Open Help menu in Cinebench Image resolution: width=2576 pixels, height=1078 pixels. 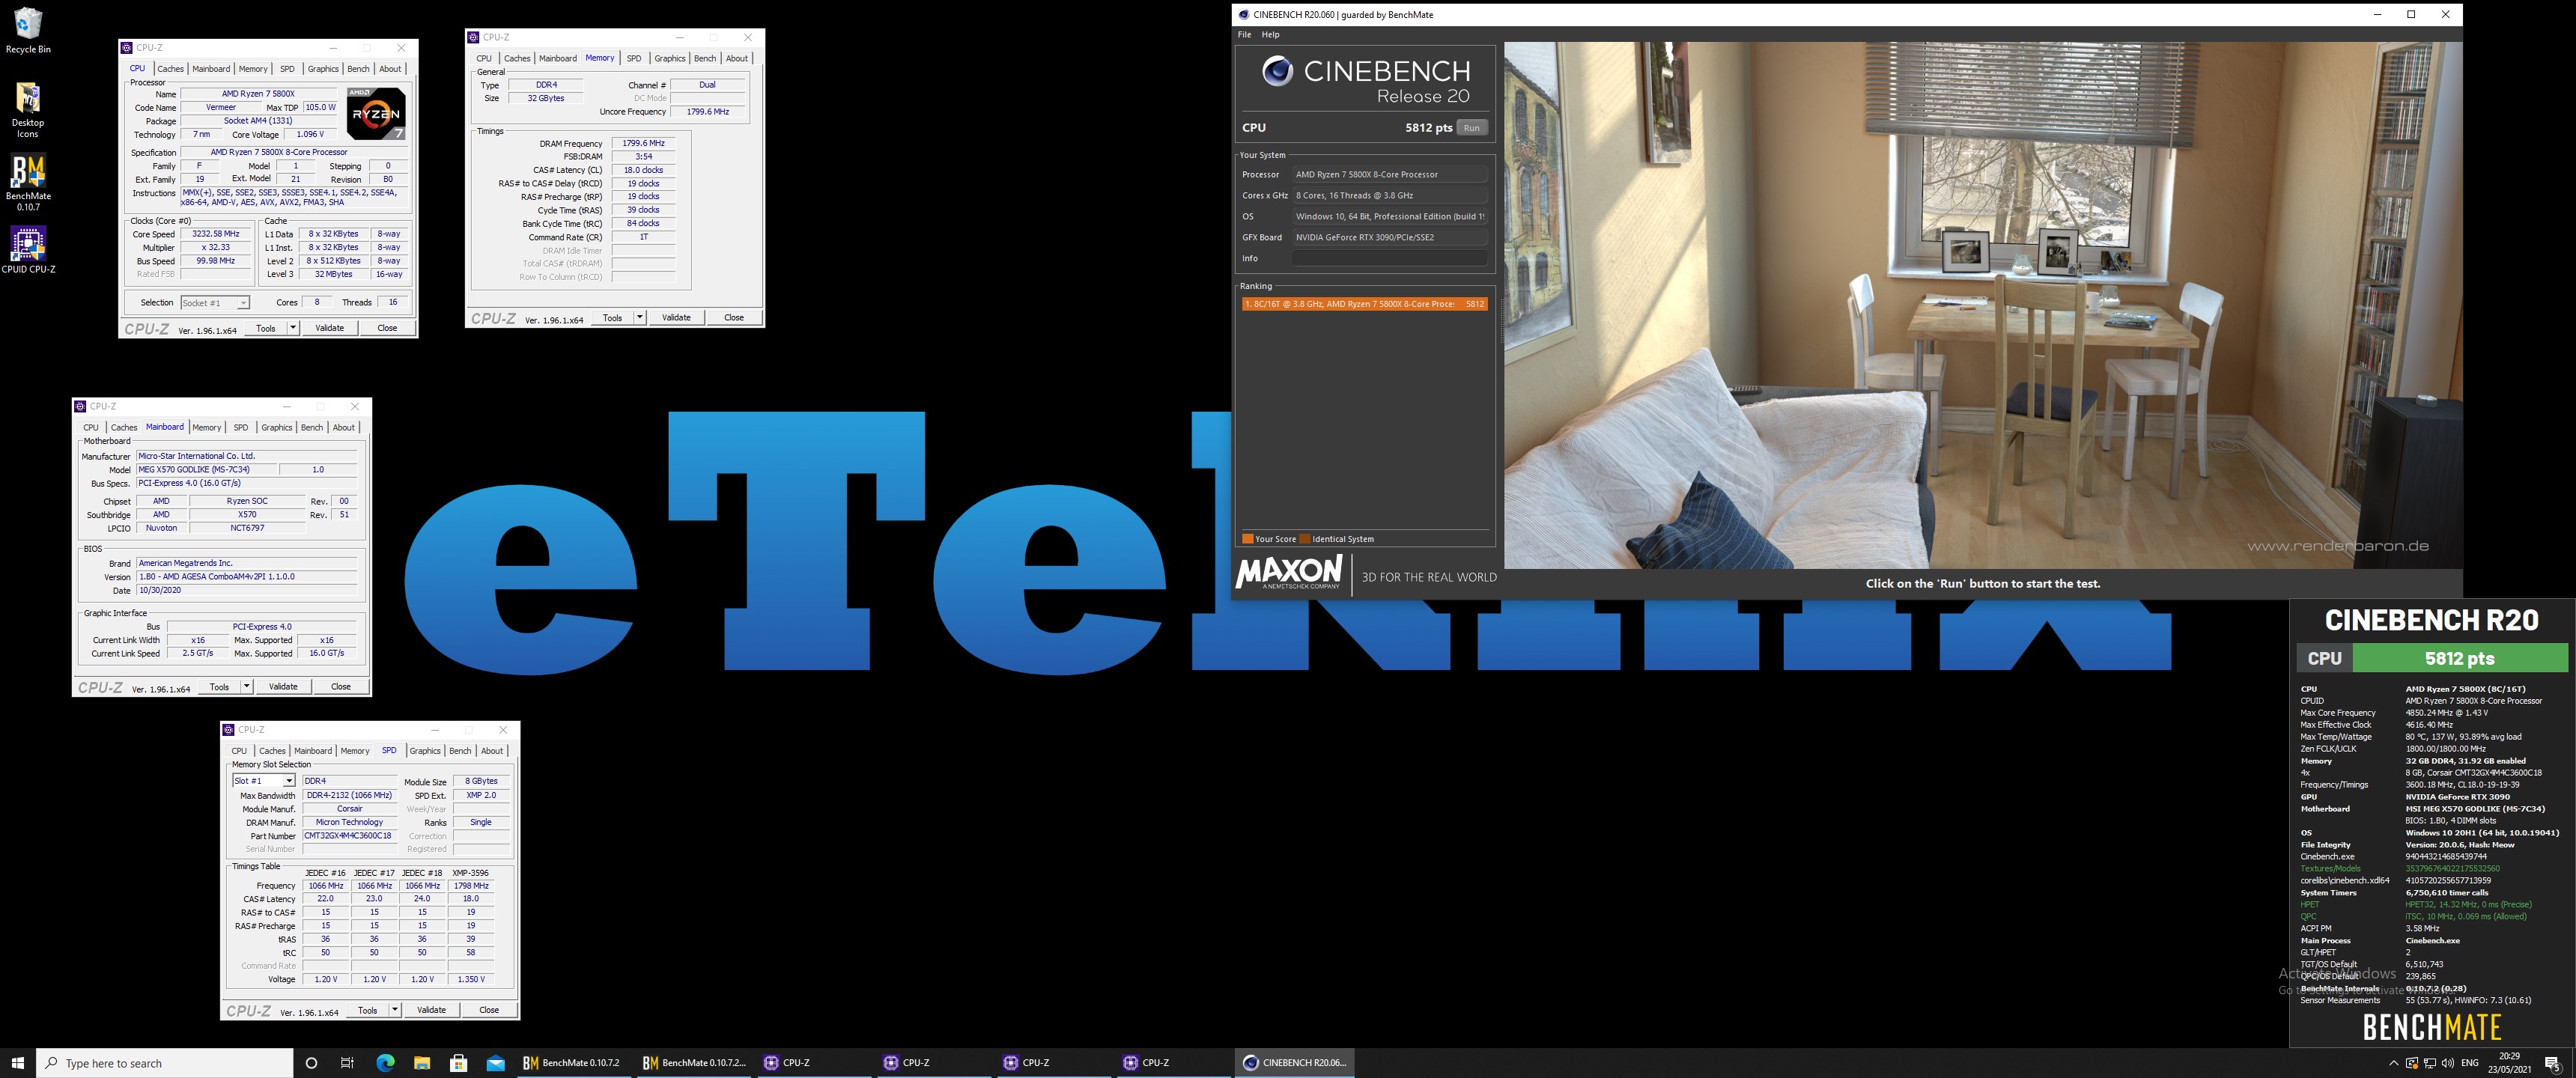1270,35
